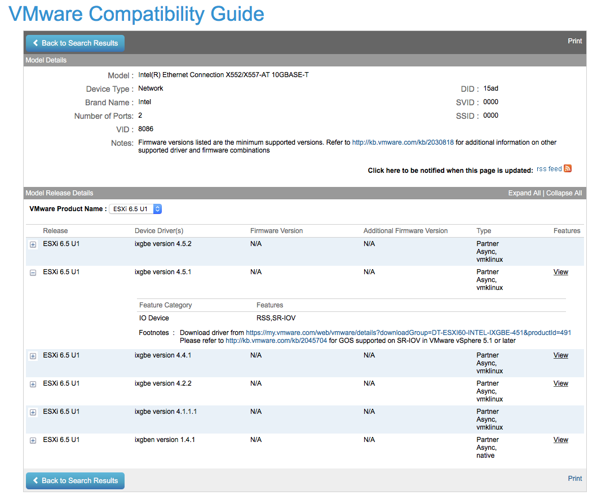
Task: Click the bottom Back to Search Results button
Action: pos(76,481)
